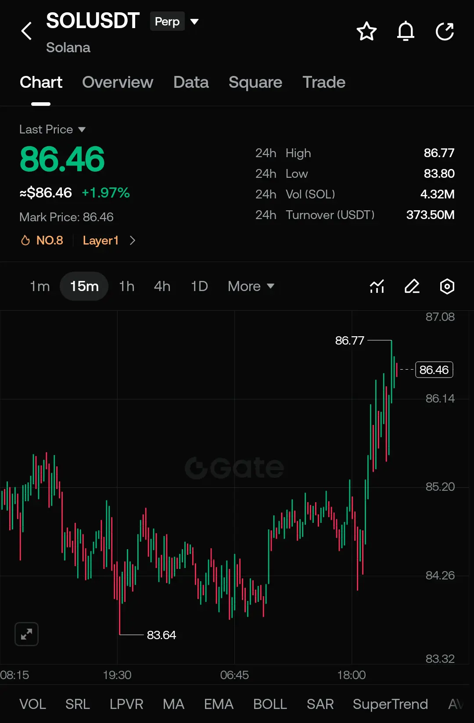Go to the Trade tab
The image size is (474, 723).
[x=324, y=82]
